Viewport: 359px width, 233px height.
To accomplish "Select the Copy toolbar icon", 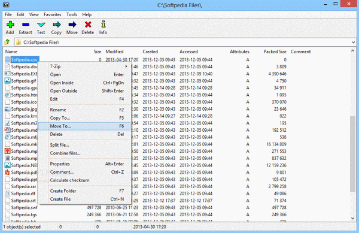I will [57, 25].
